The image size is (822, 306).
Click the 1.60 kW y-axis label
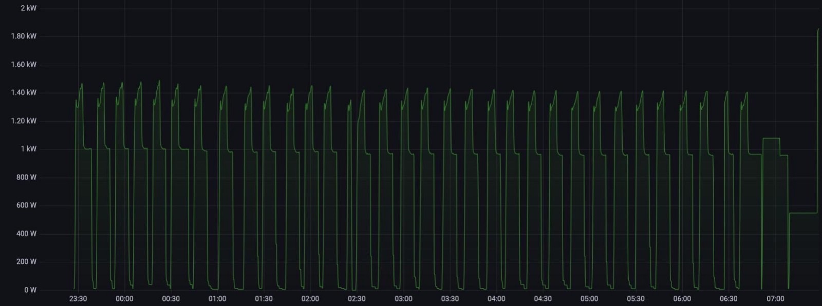(x=24, y=65)
